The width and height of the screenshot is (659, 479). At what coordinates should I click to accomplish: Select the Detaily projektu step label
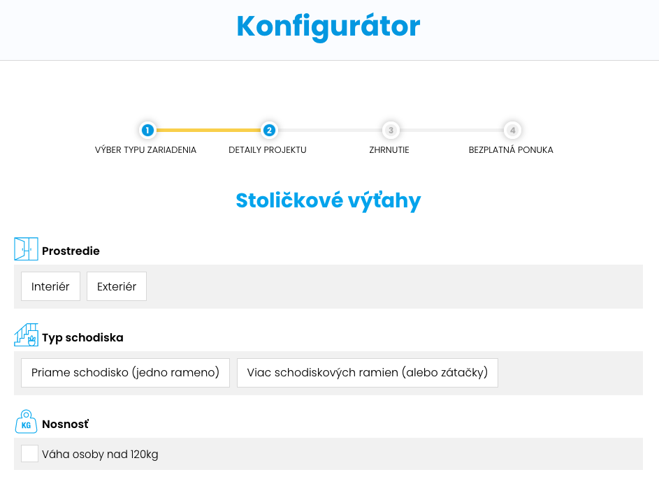(x=268, y=150)
